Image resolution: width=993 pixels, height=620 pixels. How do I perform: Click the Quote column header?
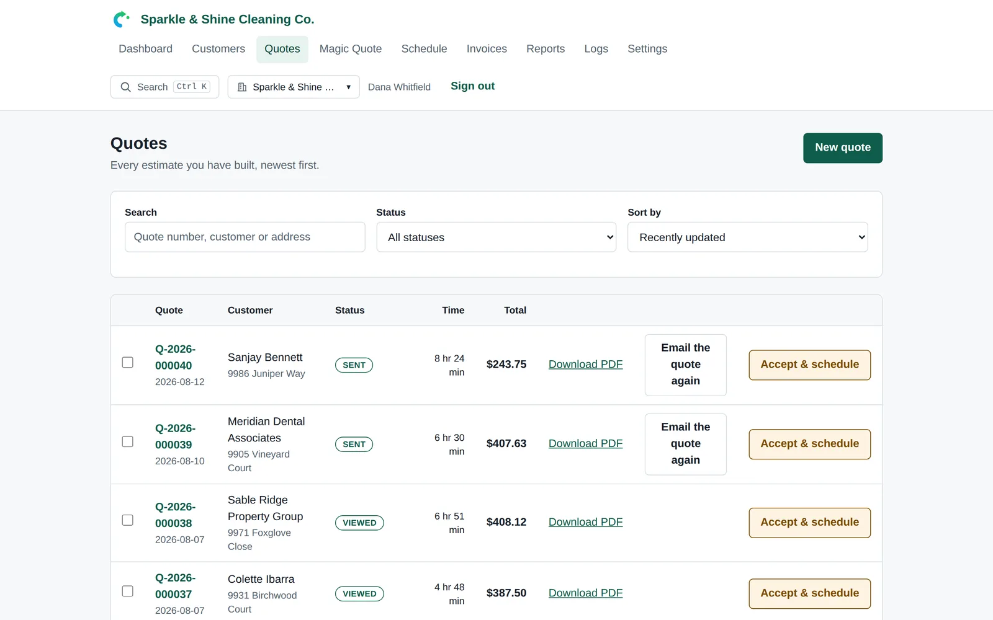tap(169, 310)
